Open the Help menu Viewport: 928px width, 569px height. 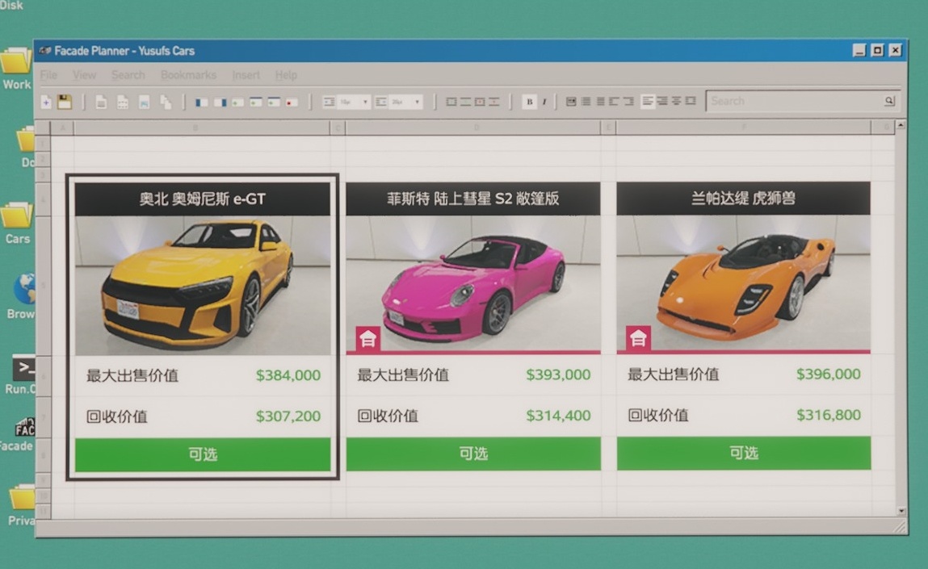[286, 75]
